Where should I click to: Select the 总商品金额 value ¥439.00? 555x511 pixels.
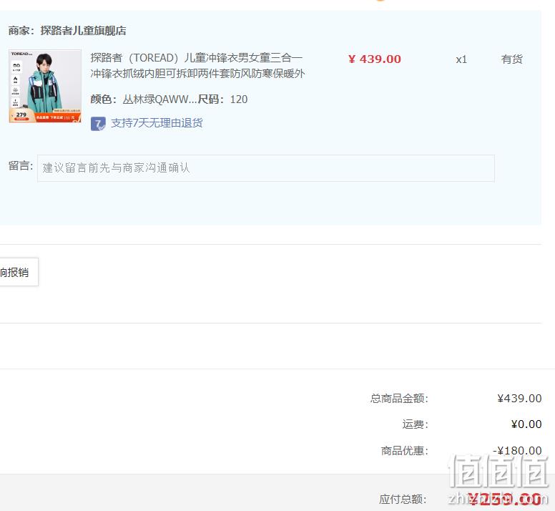click(519, 399)
